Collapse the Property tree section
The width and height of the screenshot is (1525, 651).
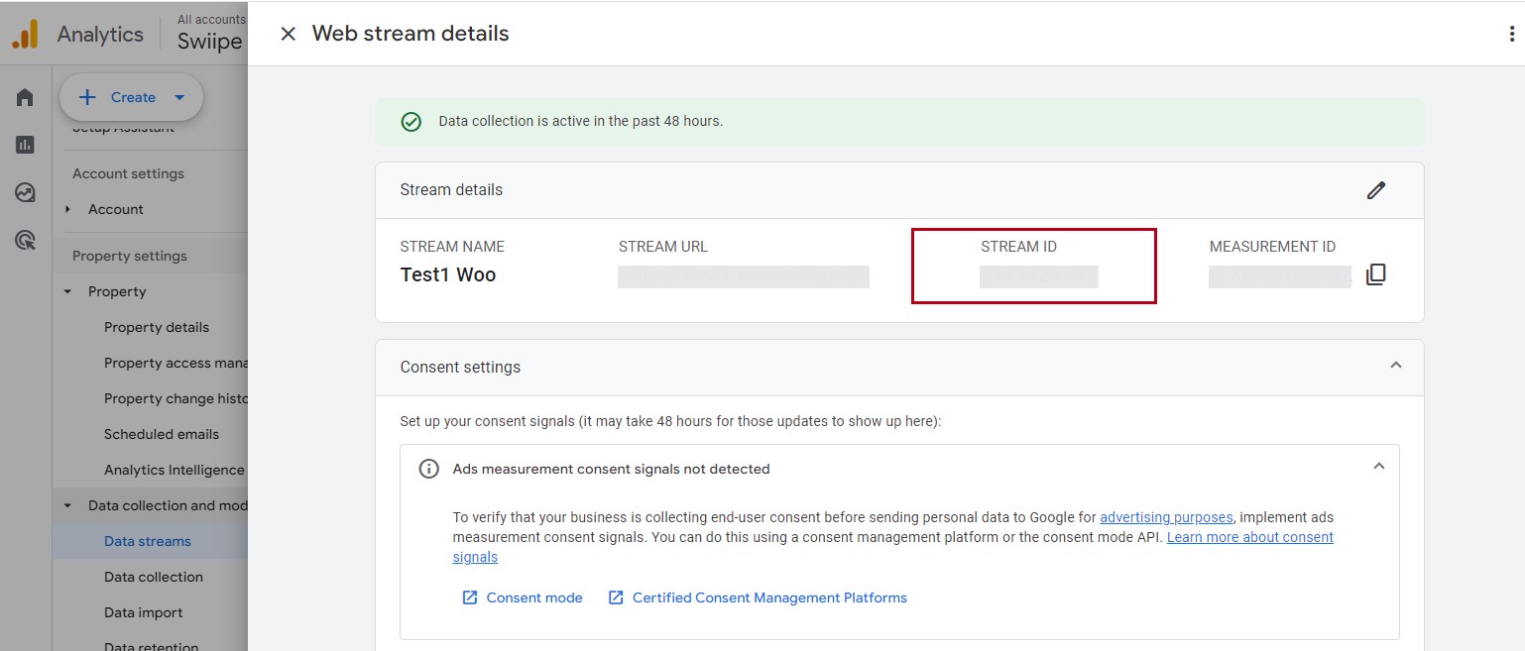(68, 291)
